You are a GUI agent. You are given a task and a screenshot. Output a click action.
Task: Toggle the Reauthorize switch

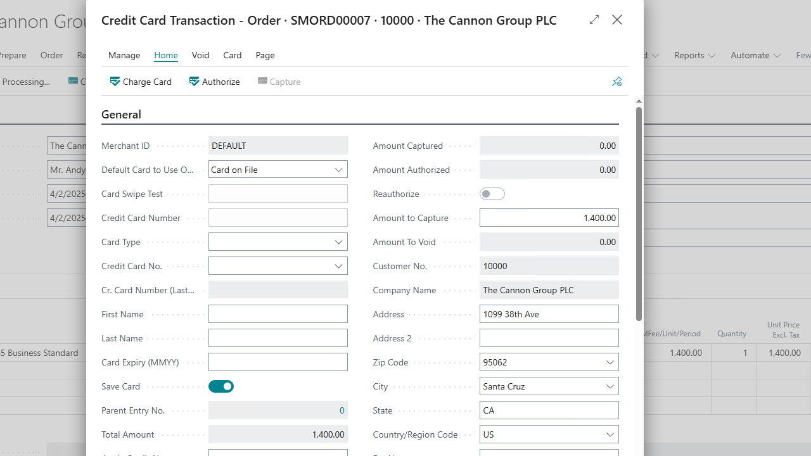coord(492,194)
